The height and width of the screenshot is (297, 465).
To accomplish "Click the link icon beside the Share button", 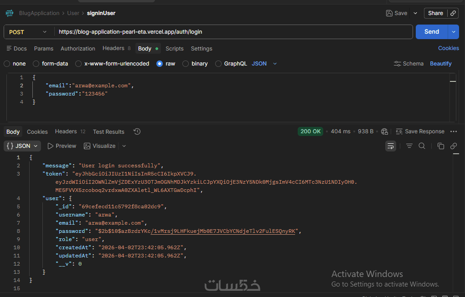I will coord(453,13).
